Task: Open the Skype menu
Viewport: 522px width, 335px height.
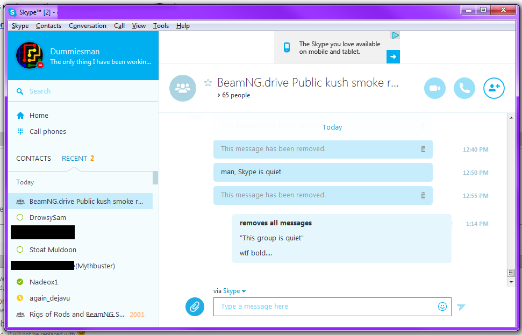Action: coord(20,26)
